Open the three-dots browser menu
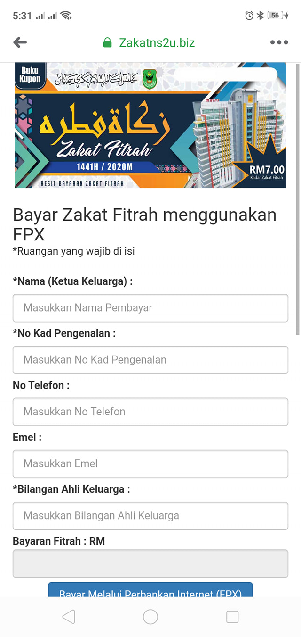The width and height of the screenshot is (301, 637). tap(279, 42)
